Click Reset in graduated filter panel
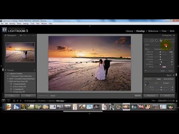 coord(163,71)
